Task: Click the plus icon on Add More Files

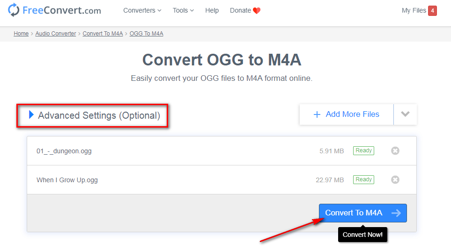Action: pyautogui.click(x=317, y=114)
